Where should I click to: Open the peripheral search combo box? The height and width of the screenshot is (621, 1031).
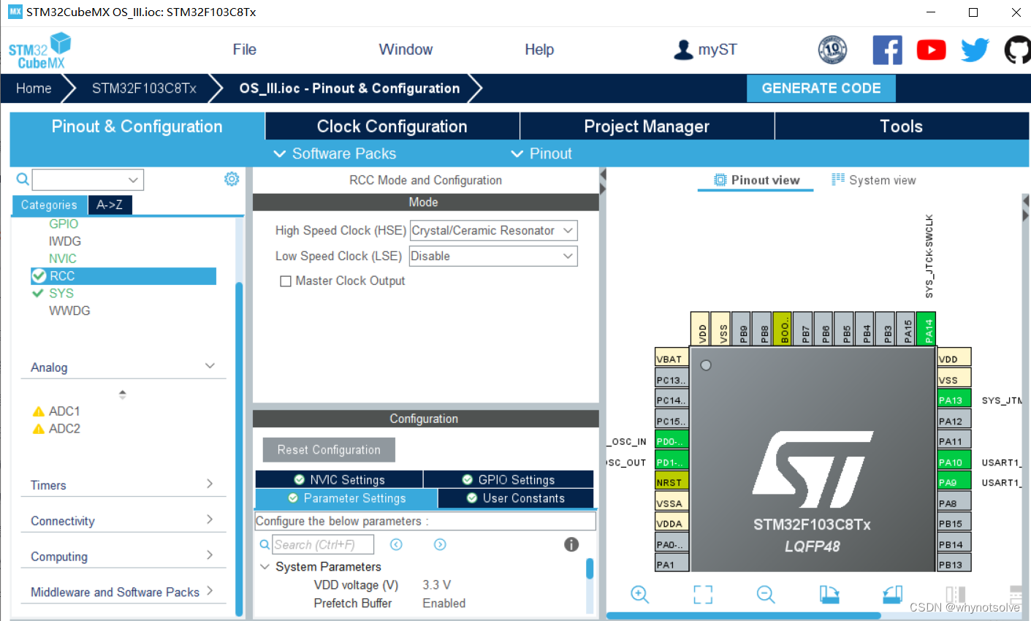pos(88,180)
